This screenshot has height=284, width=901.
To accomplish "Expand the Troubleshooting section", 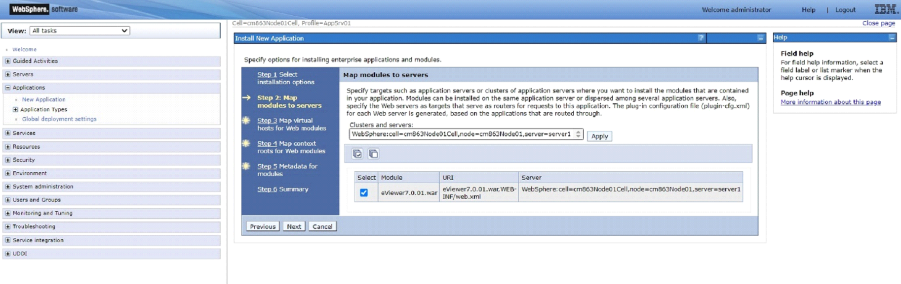I will (7, 226).
